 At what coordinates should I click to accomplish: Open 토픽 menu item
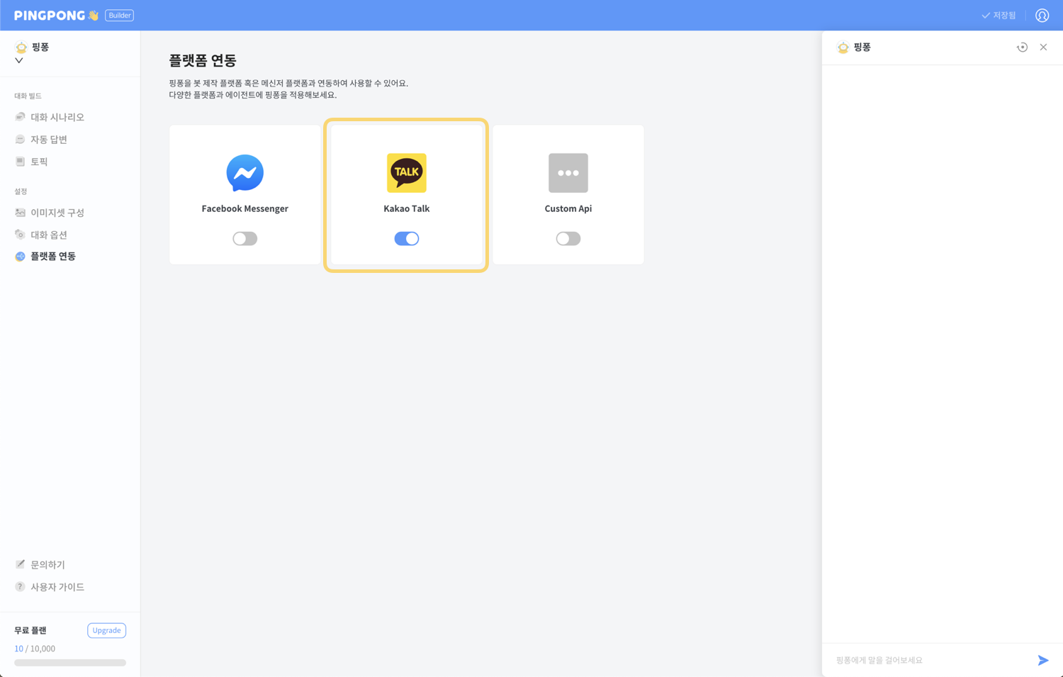pos(39,162)
